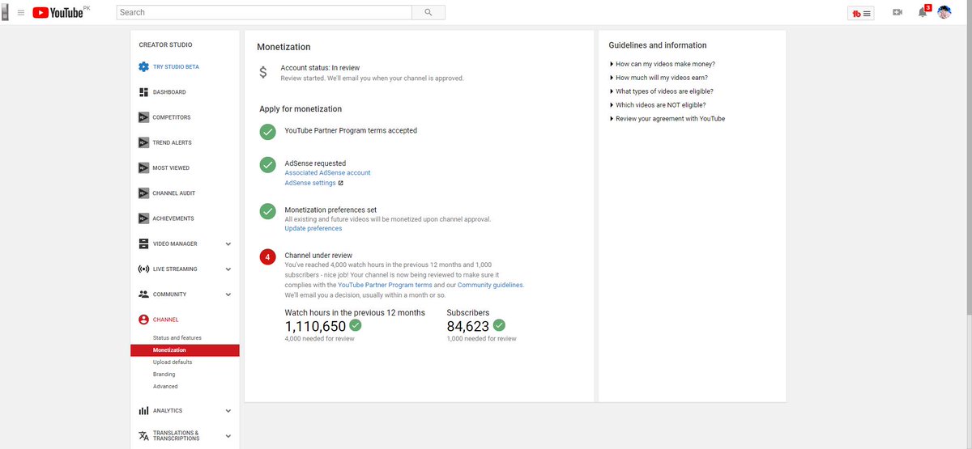Click the Achievements sidebar icon
972x449 pixels.
[x=143, y=218]
